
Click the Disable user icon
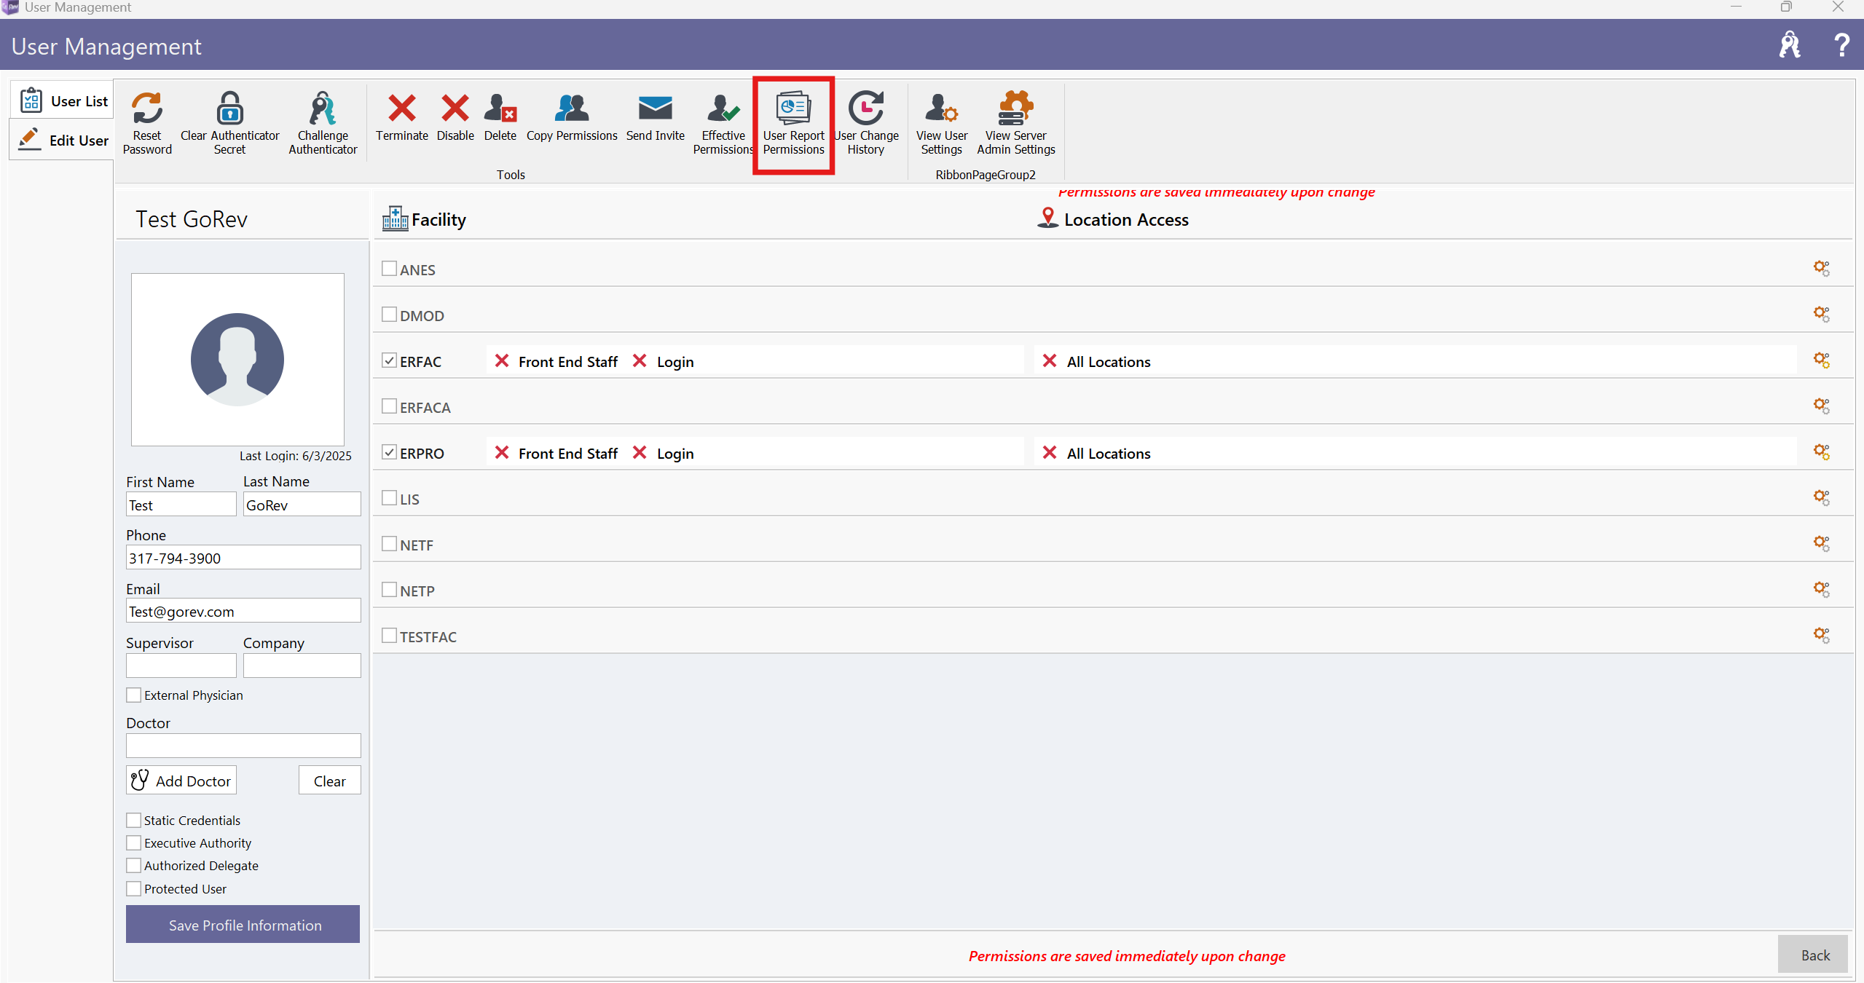point(455,117)
